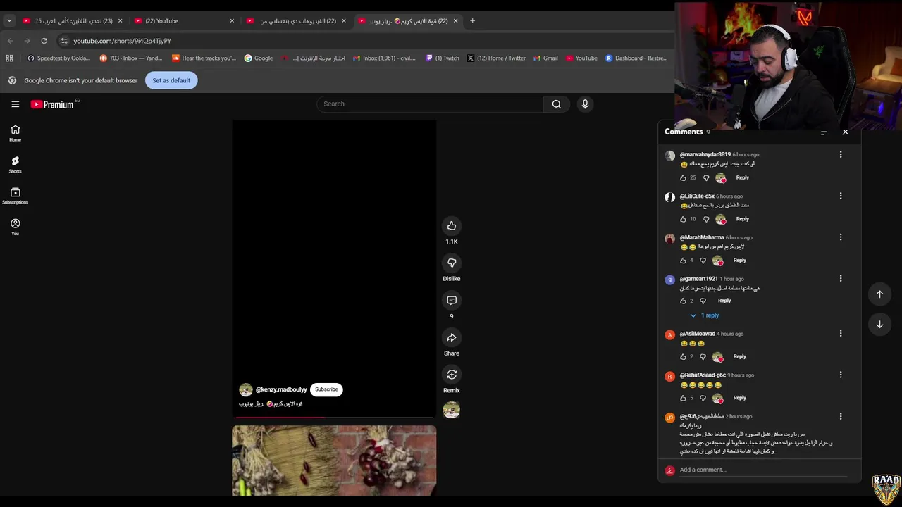Go to the next Short (down arrow)
Viewport: 902px width, 507px height.
879,325
